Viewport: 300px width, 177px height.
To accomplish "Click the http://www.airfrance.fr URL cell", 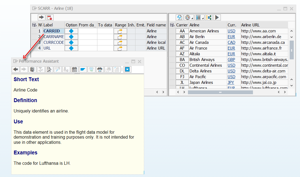I will pos(264,48).
